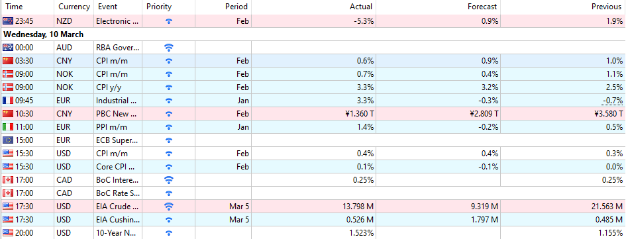Click the priority icon of the EIA Crude row
Viewport: 626px width, 239px height.
[169, 207]
